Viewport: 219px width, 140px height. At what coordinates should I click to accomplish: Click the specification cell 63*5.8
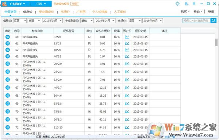[69, 104]
